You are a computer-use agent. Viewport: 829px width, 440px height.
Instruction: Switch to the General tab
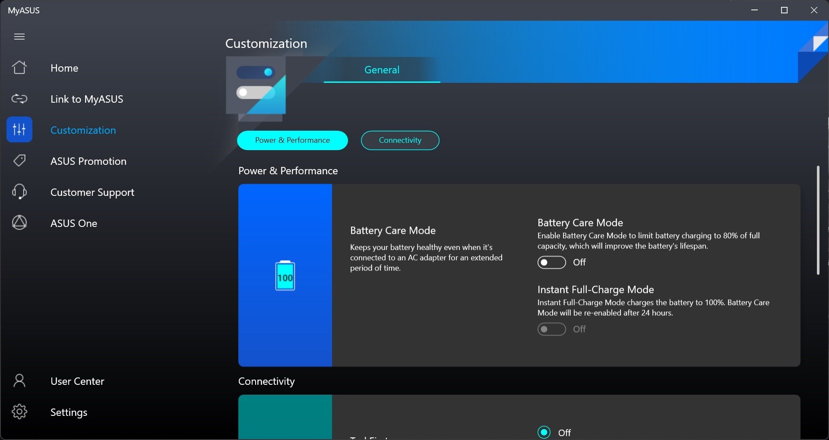[x=382, y=70]
